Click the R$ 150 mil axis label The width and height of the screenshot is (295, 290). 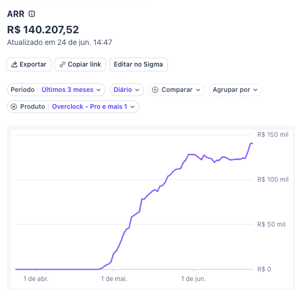pos(273,135)
